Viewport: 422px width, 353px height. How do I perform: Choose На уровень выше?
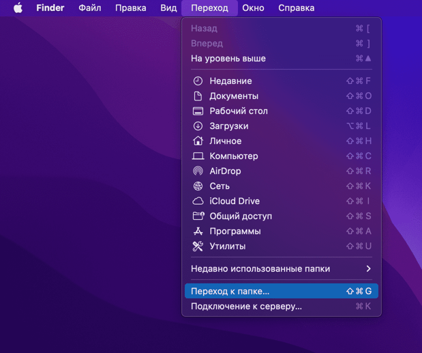pos(282,59)
